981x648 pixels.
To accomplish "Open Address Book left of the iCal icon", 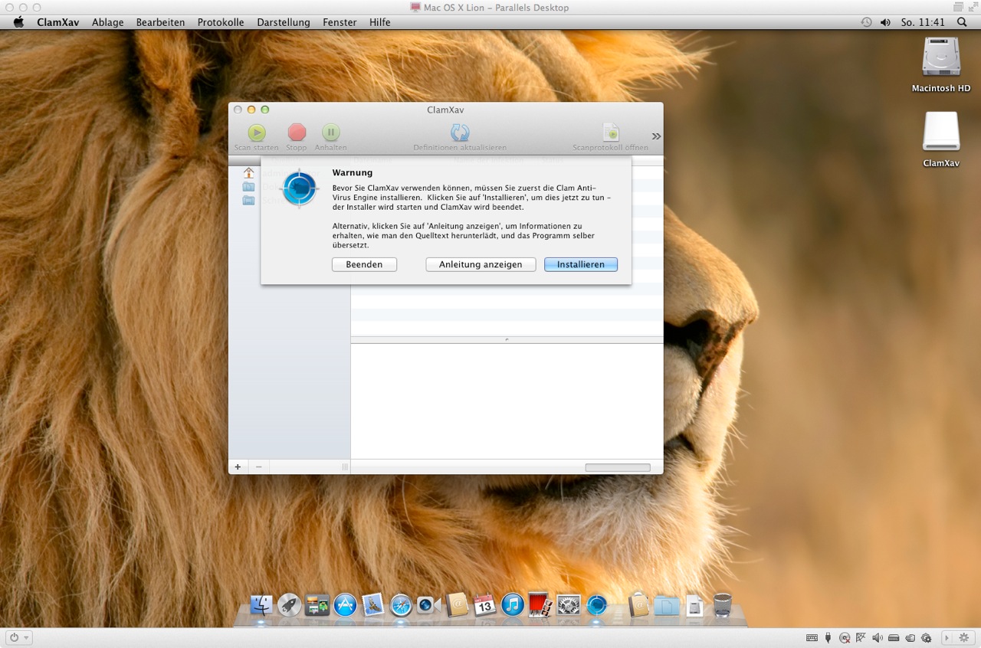I will [x=457, y=605].
